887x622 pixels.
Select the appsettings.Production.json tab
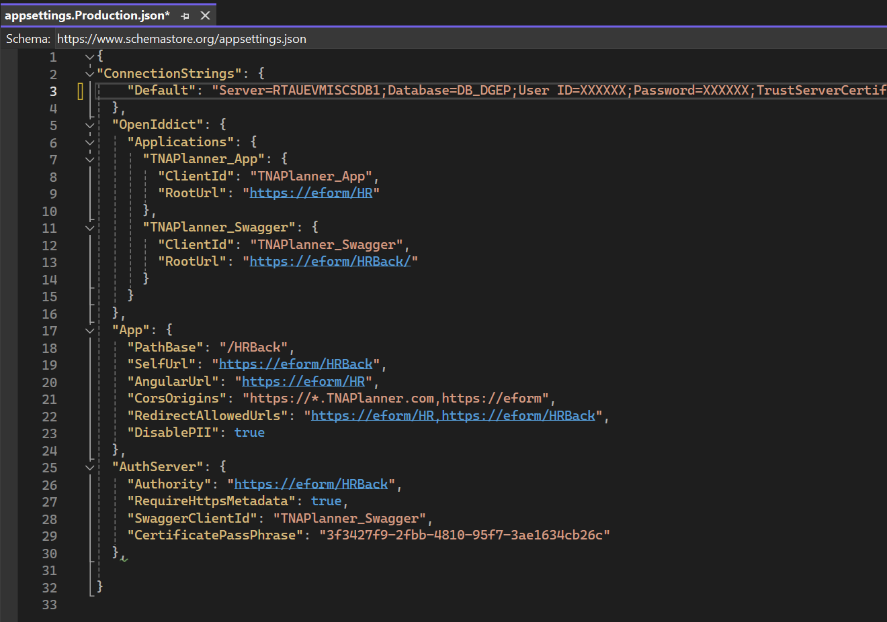coord(87,15)
